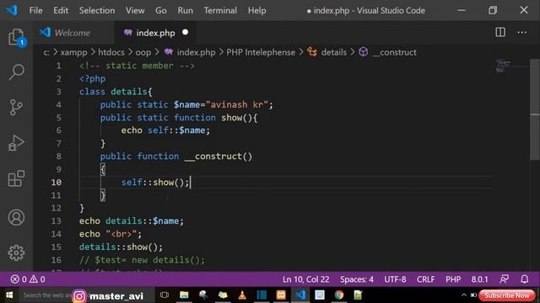This screenshot has height=303, width=540.
Task: Expand the details class breadcrumb
Action: click(x=327, y=52)
